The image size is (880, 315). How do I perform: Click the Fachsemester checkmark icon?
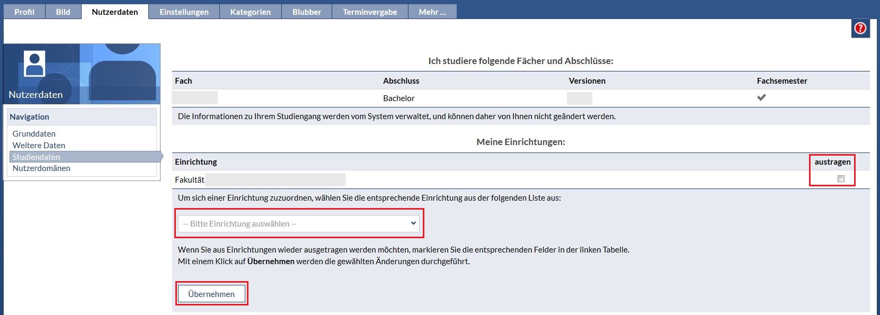(x=761, y=97)
